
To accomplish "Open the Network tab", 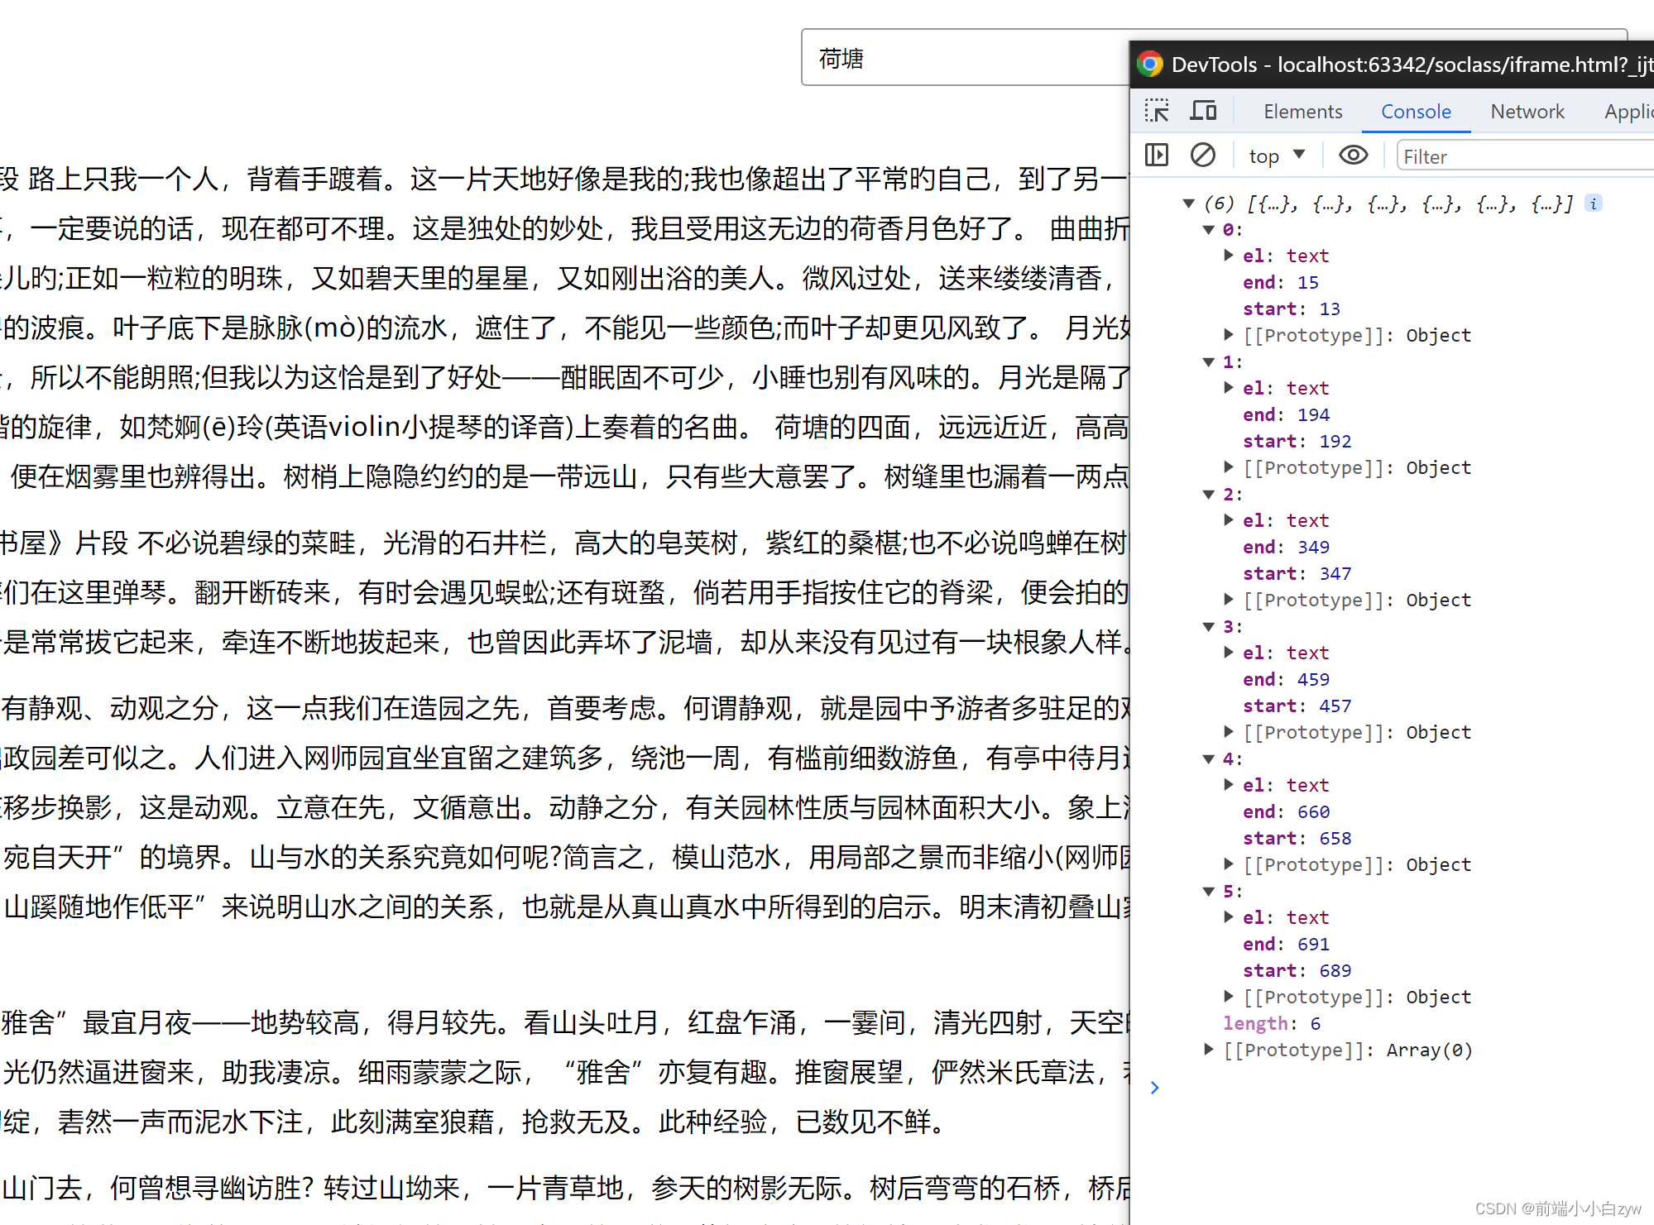I will pos(1527,112).
